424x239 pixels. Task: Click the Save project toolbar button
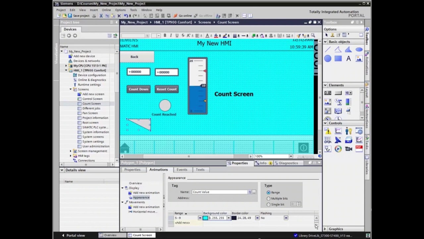pos(79,16)
